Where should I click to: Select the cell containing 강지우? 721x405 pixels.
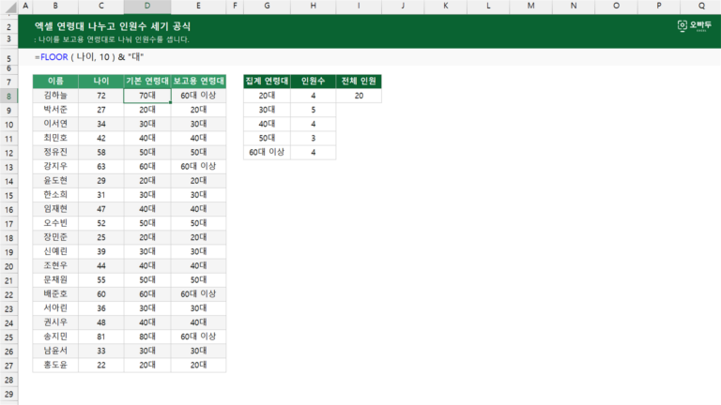[x=55, y=166]
